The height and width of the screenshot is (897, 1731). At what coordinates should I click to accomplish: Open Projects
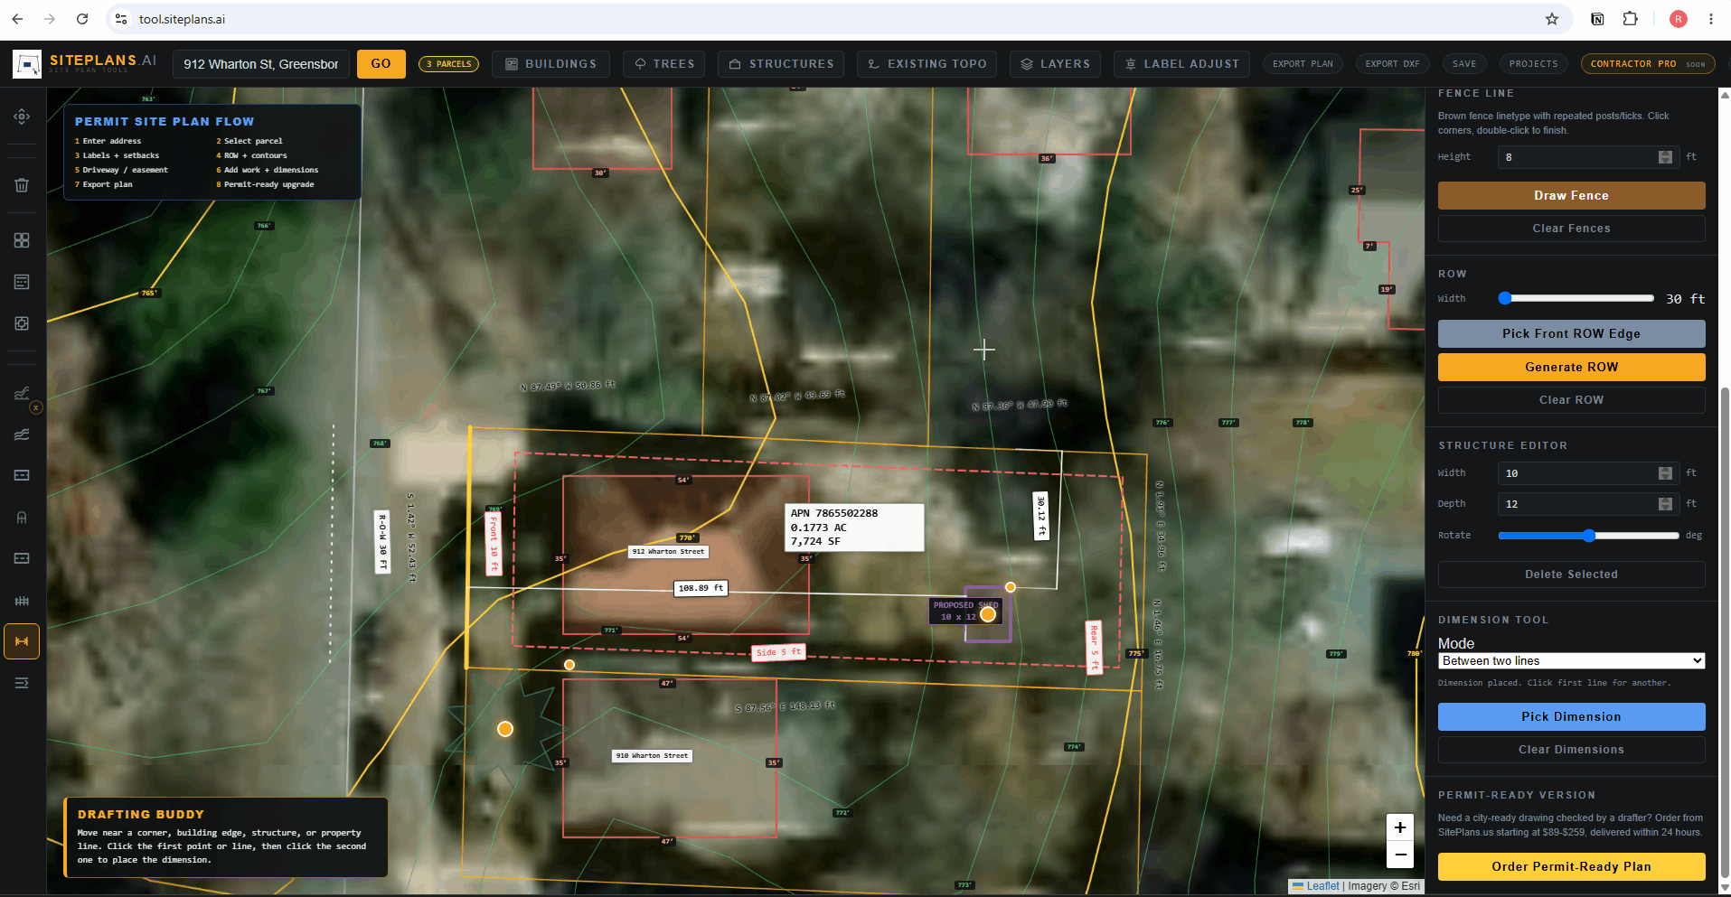tap(1533, 64)
